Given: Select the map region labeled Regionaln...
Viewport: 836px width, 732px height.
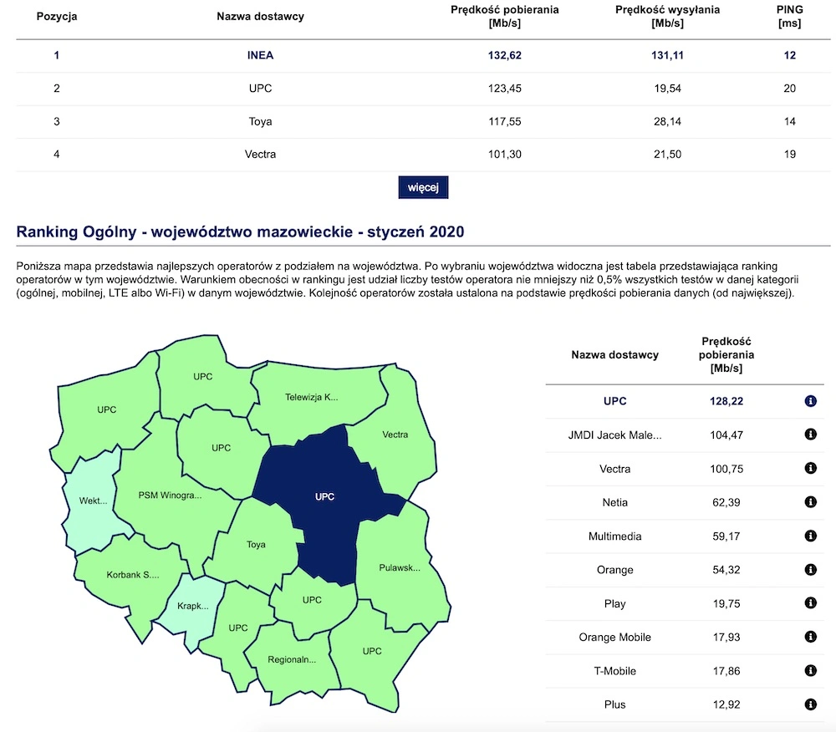Looking at the screenshot, I should 291,659.
